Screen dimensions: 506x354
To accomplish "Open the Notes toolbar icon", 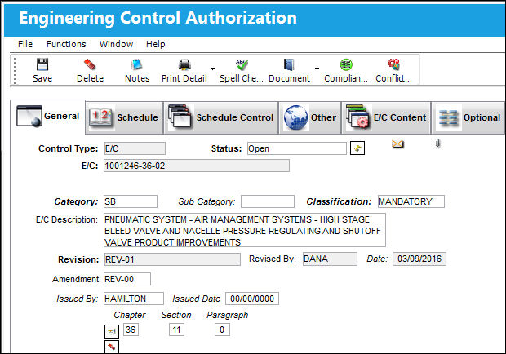I will (137, 64).
